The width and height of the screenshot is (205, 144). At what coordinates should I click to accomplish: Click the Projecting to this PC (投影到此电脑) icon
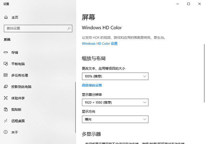pyautogui.click(x=5, y=87)
